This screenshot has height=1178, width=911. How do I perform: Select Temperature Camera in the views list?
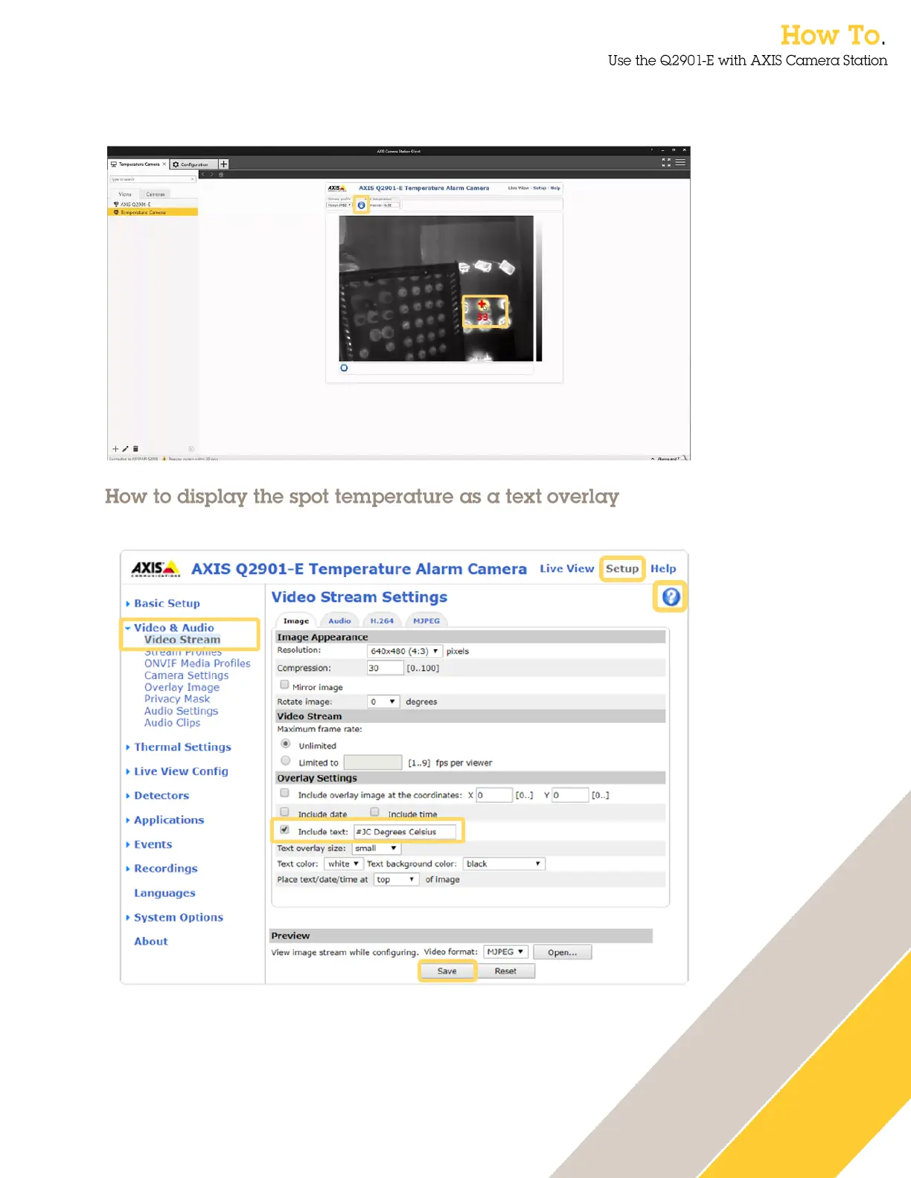(x=153, y=212)
